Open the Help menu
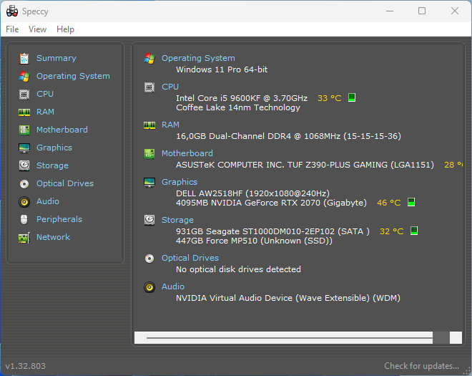Viewport: 472px width, 376px height. pos(65,29)
